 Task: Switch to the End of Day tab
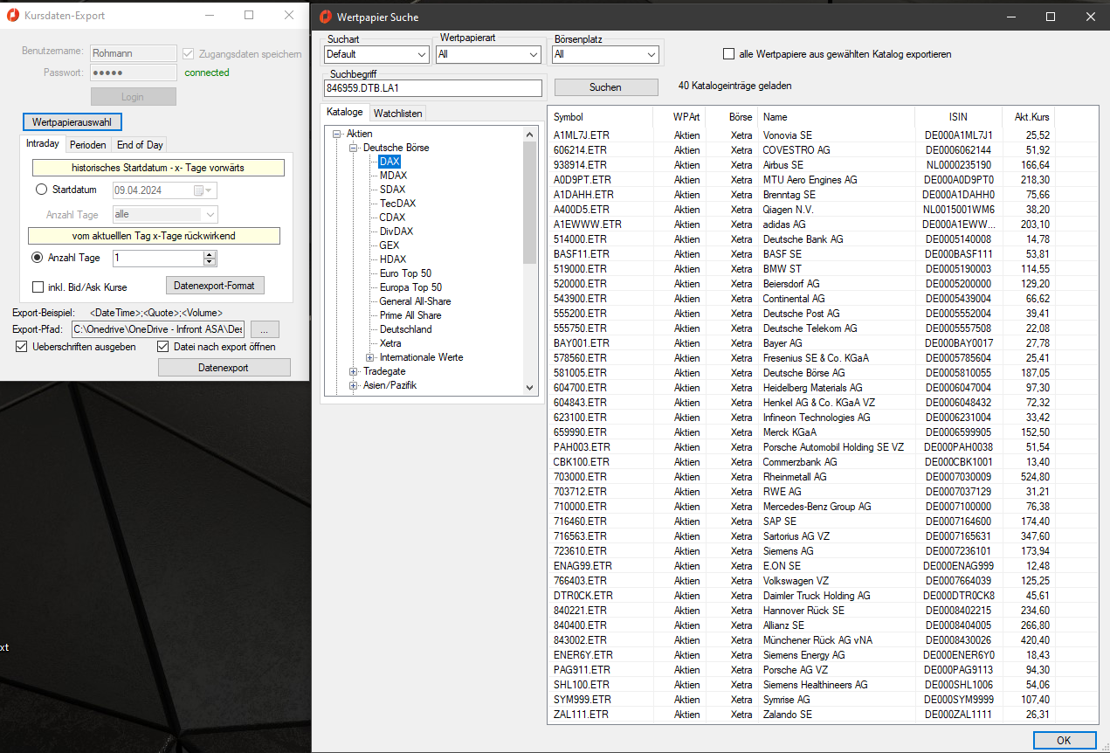pyautogui.click(x=140, y=145)
